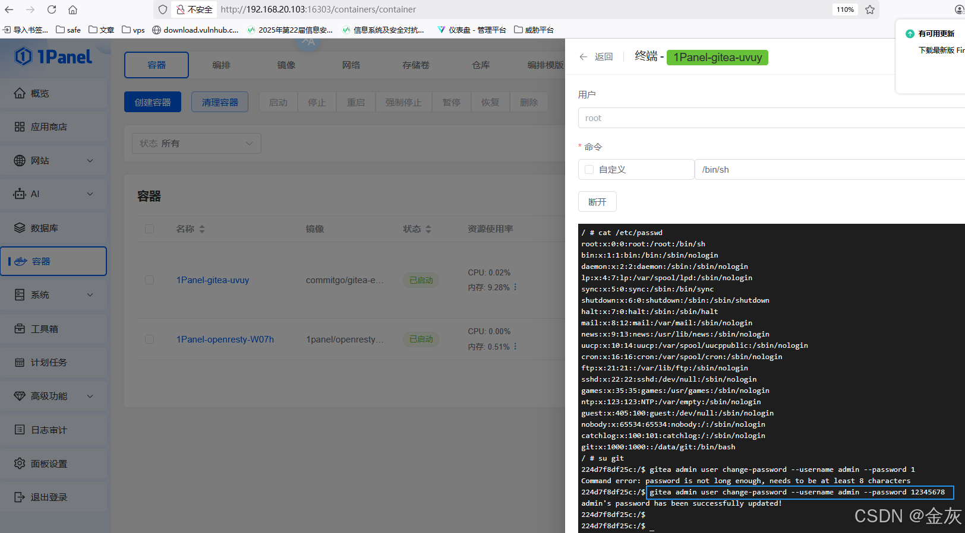The height and width of the screenshot is (533, 965).
Task: Open the 状态 所有 status filter dropdown
Action: [x=196, y=143]
